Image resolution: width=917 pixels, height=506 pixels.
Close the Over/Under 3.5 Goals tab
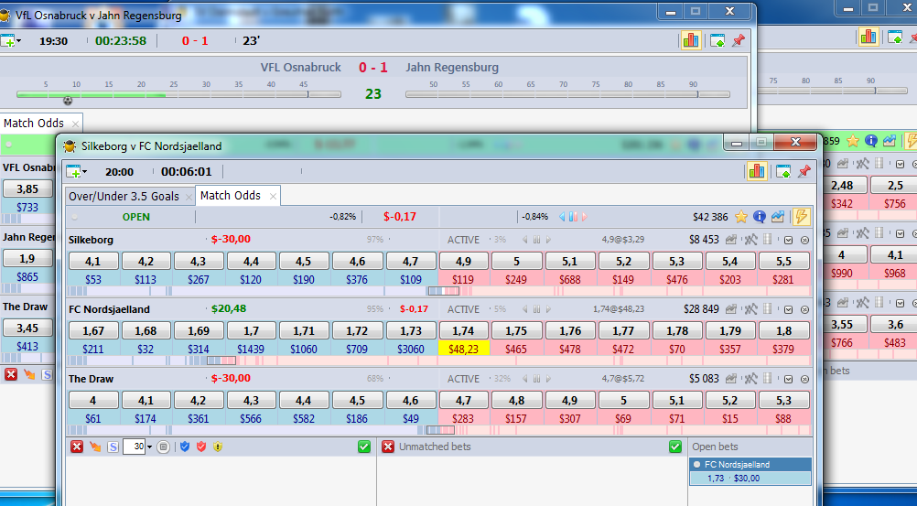pyautogui.click(x=189, y=197)
